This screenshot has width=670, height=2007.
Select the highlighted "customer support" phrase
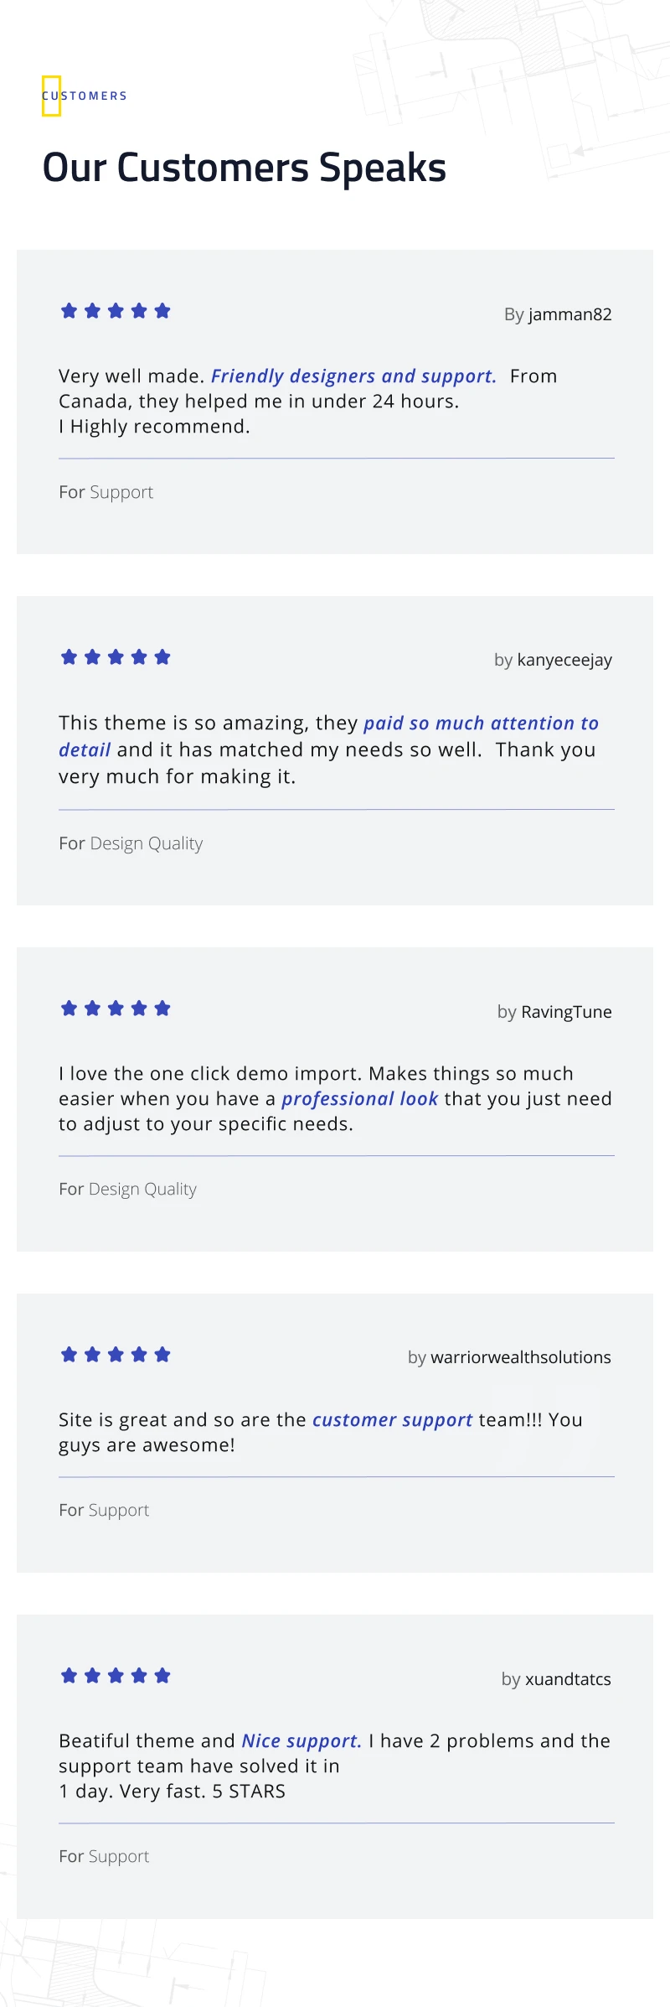(x=392, y=1420)
